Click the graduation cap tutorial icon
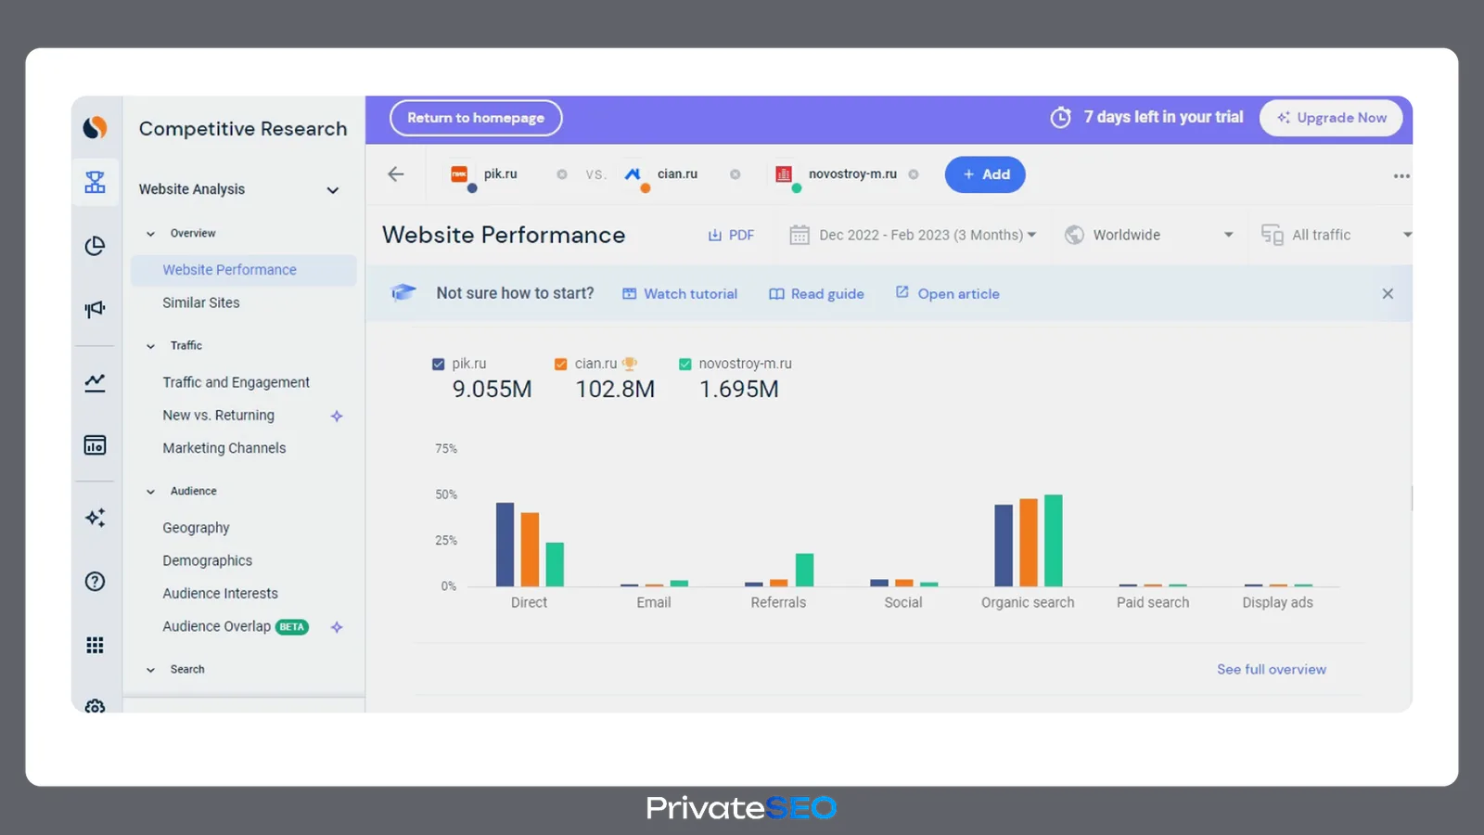Image resolution: width=1484 pixels, height=835 pixels. point(403,292)
